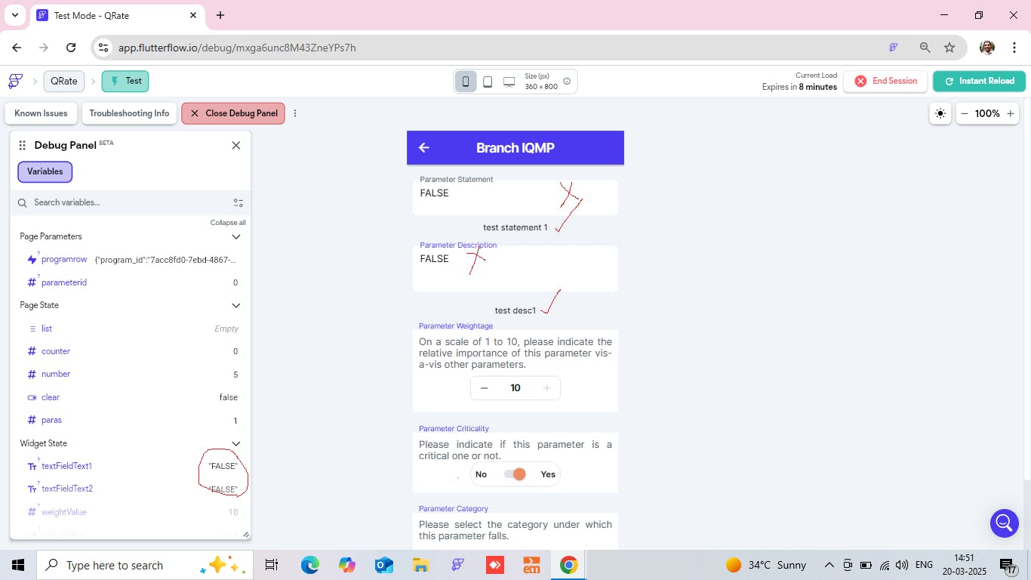Viewport: 1031px width, 580px height.
Task: Click back arrow in Branch IQMP header
Action: click(x=424, y=148)
